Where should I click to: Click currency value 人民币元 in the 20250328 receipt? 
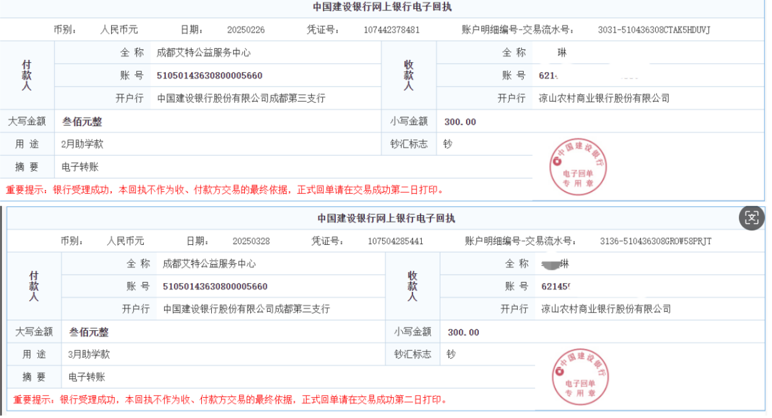(126, 241)
